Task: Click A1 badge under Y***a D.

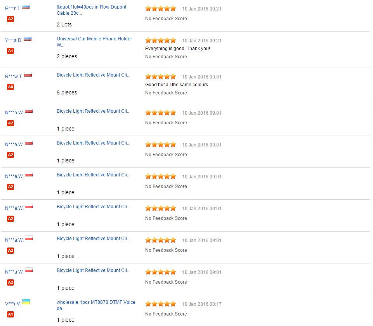Action: [10, 51]
